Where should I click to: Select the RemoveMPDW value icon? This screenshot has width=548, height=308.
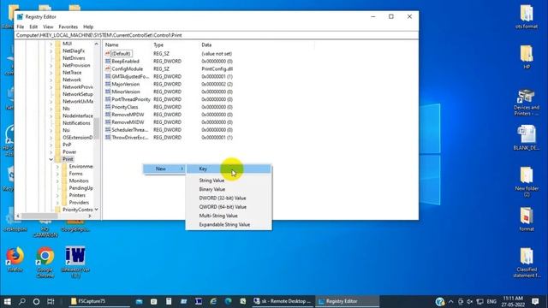coord(108,115)
